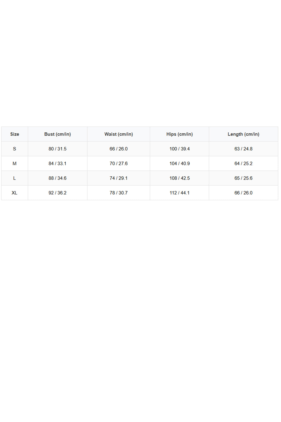Click the 80 / 31.5 bust cell
This screenshot has width=281, height=422.
point(58,149)
